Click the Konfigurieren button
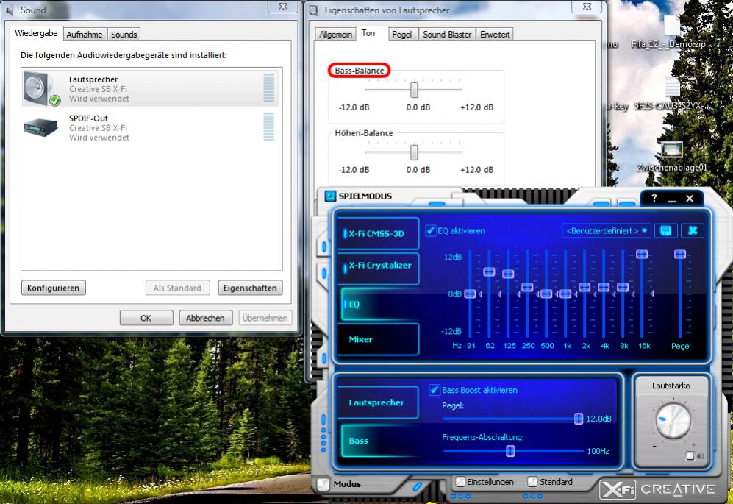 pyautogui.click(x=53, y=288)
